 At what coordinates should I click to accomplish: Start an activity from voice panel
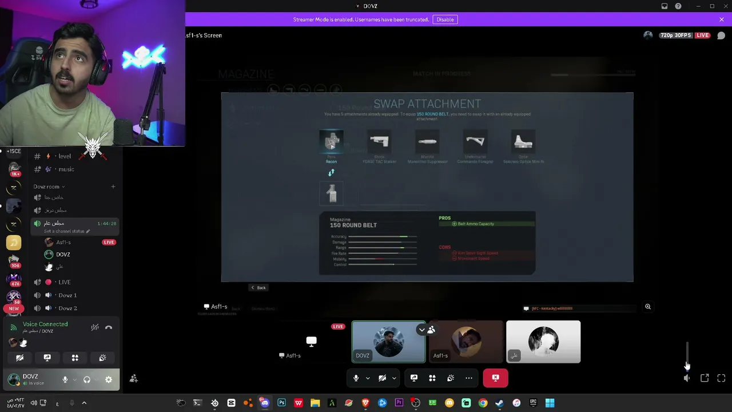(x=75, y=358)
